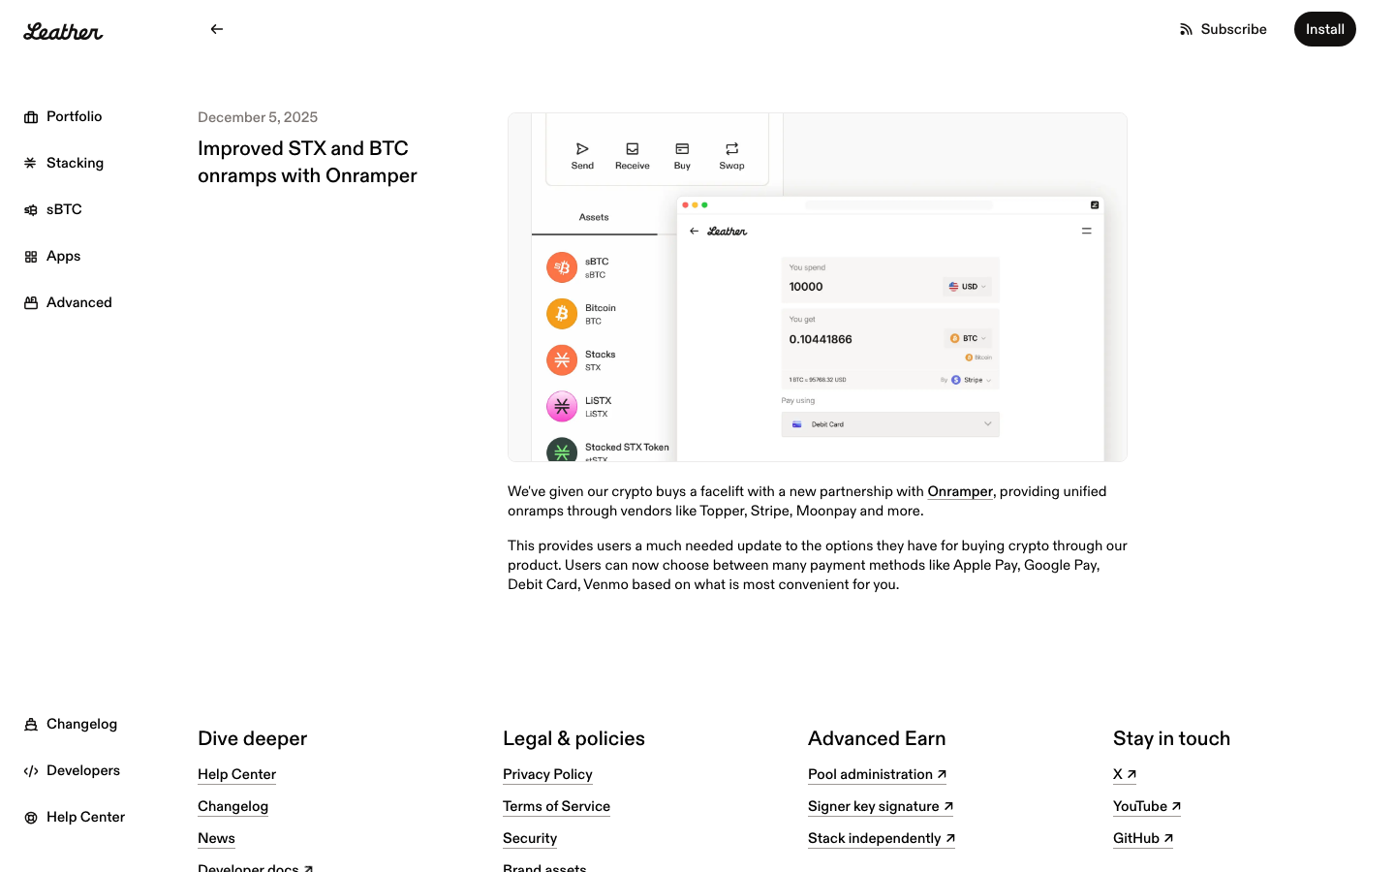Subscribe to the changelog feed
This screenshot has width=1395, height=872.
pos(1223,29)
